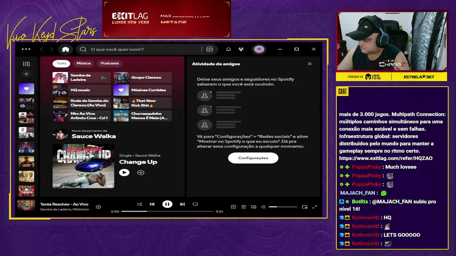Add current track to Liked Songs
This screenshot has width=456, height=256.
pyautogui.click(x=99, y=207)
